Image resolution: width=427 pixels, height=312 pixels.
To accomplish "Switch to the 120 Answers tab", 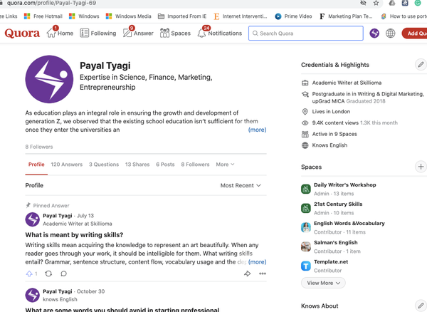I will point(67,165).
